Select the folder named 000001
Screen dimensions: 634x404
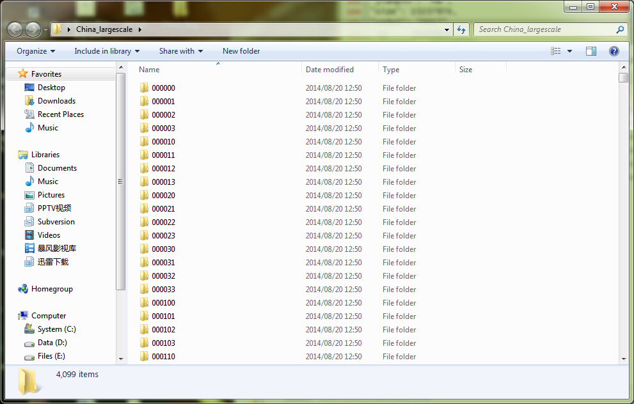[163, 102]
